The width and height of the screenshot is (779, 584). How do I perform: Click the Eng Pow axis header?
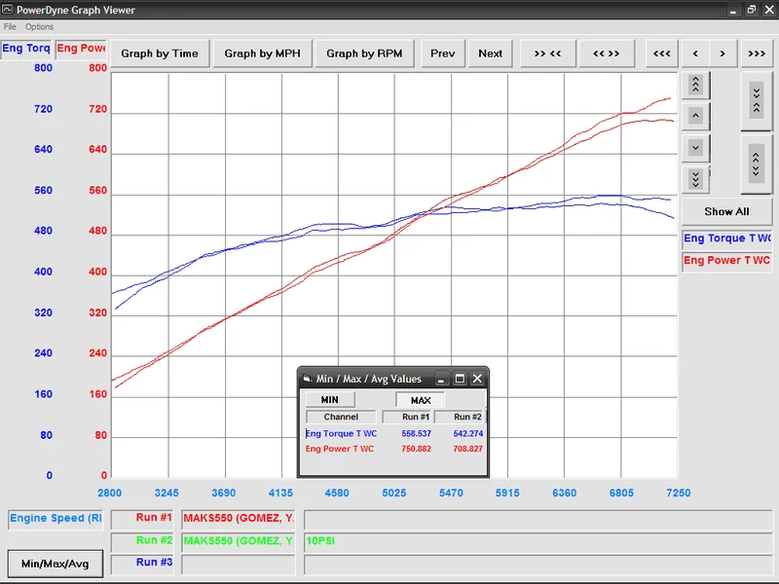tap(81, 49)
